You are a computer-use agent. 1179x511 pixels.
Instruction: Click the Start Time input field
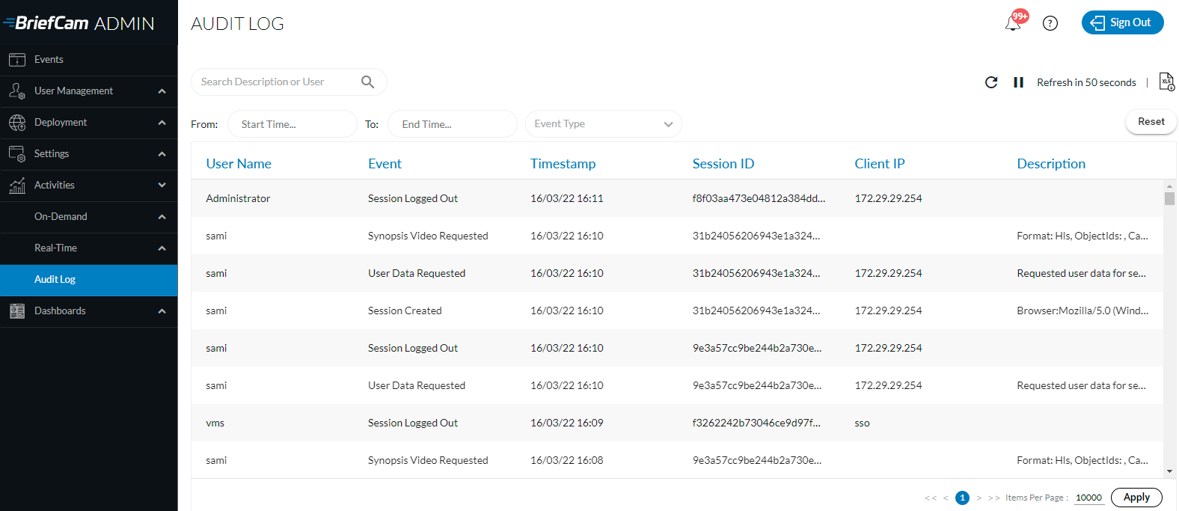click(x=292, y=124)
